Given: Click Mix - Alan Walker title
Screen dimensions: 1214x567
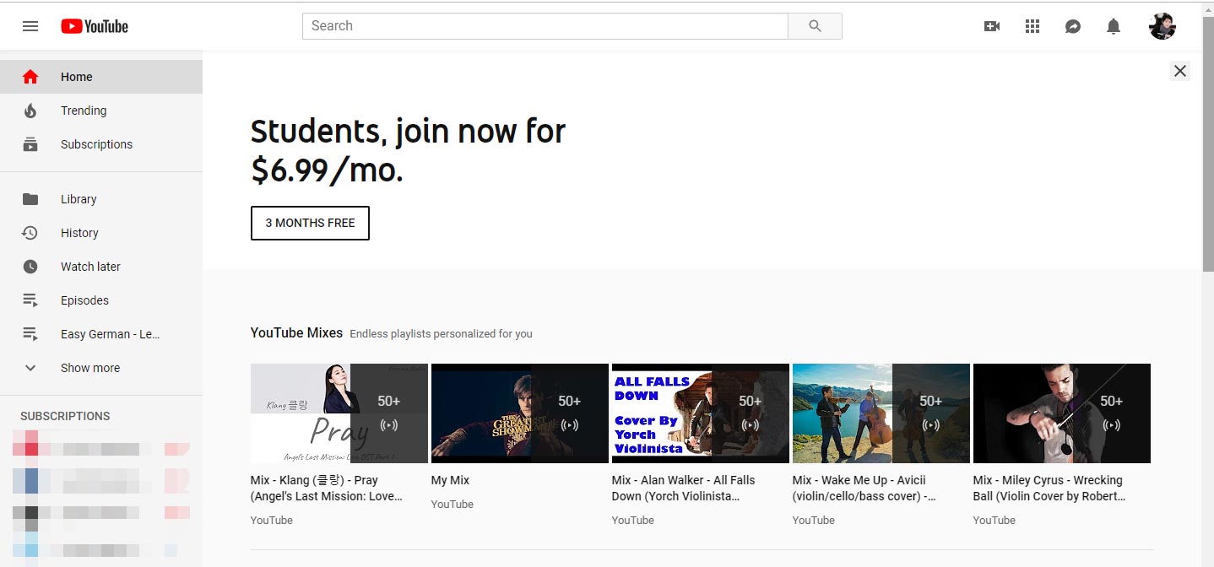Looking at the screenshot, I should [684, 488].
